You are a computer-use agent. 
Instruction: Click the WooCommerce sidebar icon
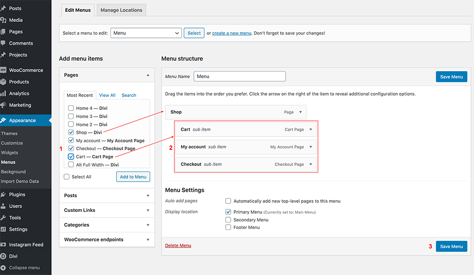pos(3,70)
